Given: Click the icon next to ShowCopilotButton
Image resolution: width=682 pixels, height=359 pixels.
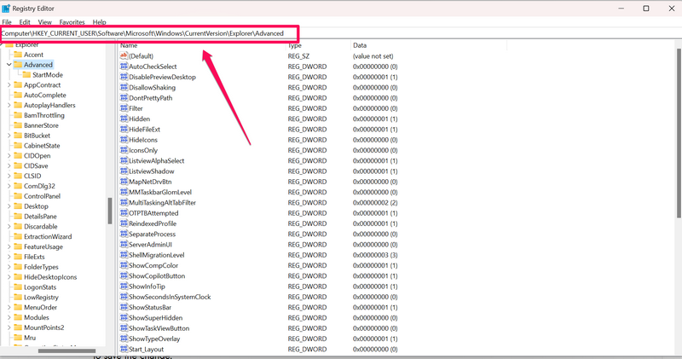Looking at the screenshot, I should coord(124,276).
